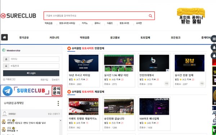Open the 광고홍보 menu

pyautogui.click(x=115, y=37)
